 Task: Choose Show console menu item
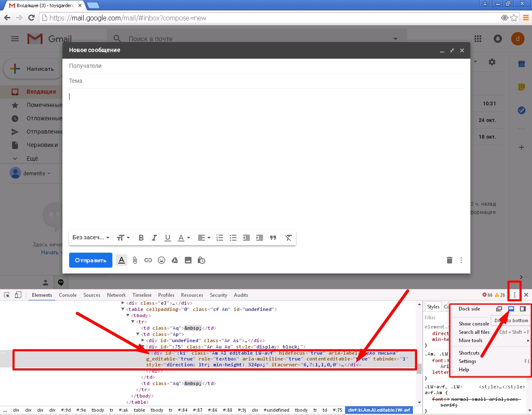(474, 324)
